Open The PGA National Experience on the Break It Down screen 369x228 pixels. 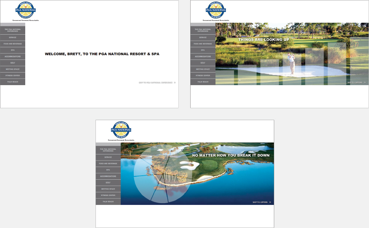[108, 150]
